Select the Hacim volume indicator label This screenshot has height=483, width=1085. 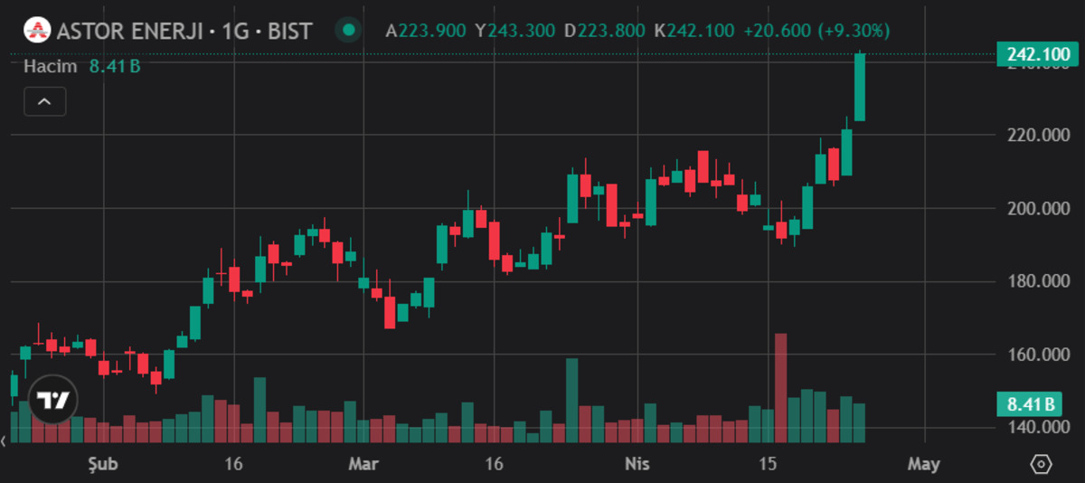click(49, 65)
